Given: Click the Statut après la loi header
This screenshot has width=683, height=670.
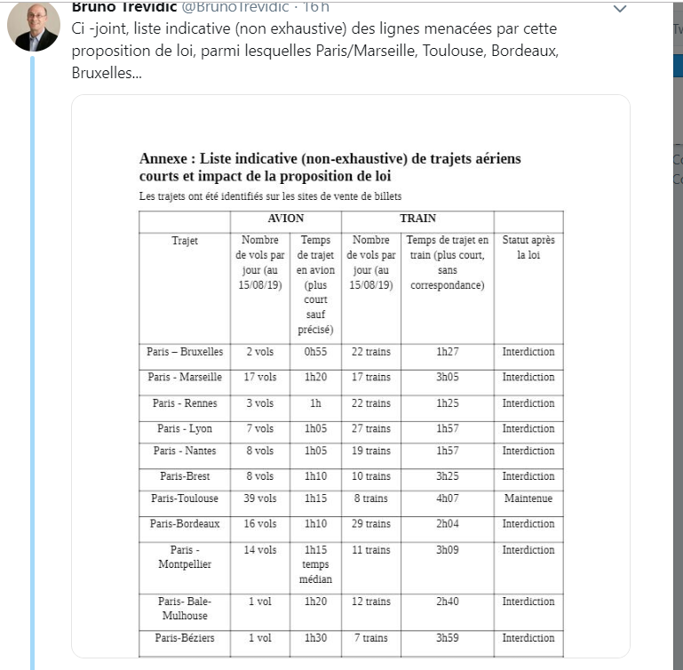Looking at the screenshot, I should 528,247.
